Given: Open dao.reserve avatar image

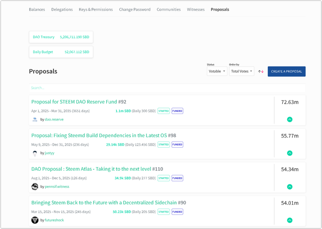Looking at the screenshot, I should 35,120.
